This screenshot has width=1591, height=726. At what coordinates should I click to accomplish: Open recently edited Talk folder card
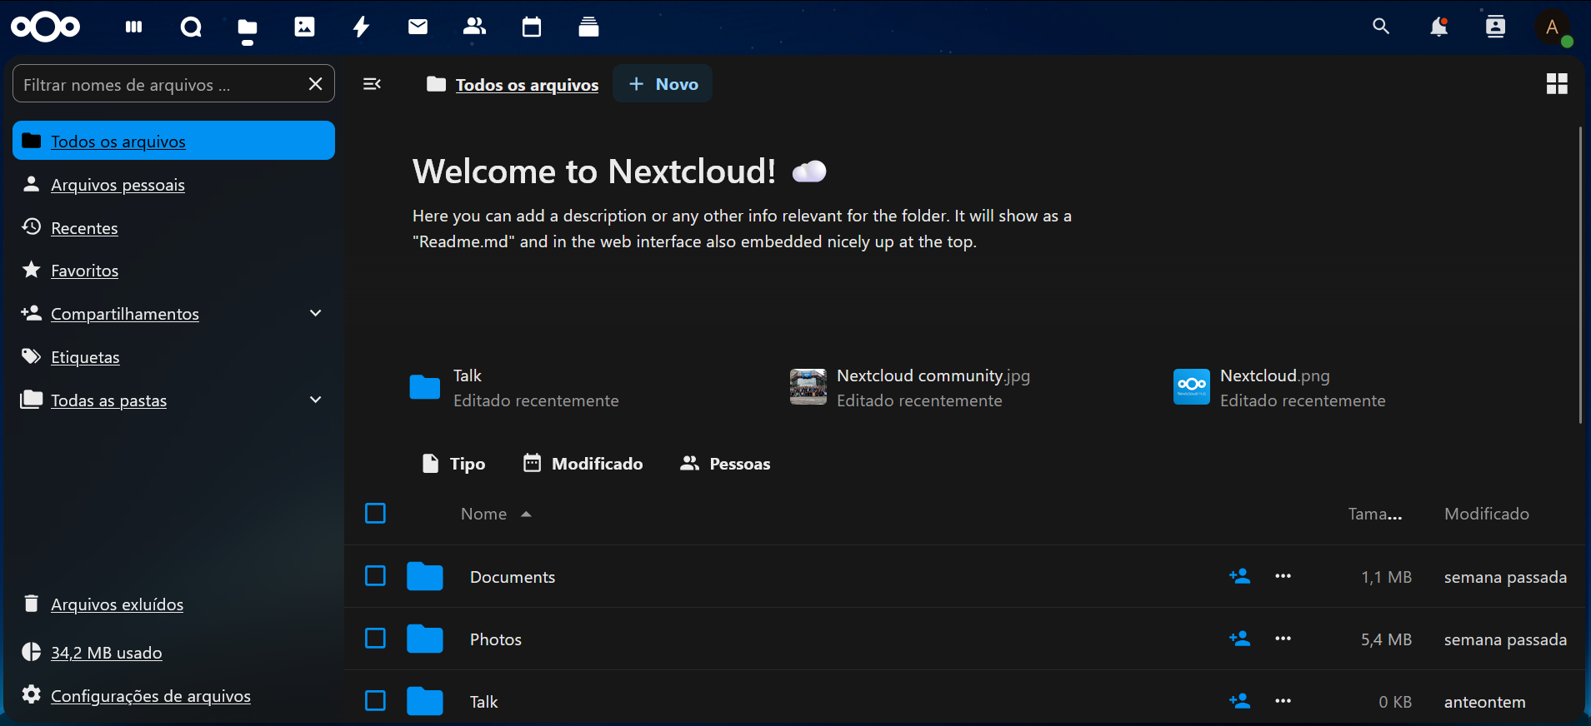514,387
